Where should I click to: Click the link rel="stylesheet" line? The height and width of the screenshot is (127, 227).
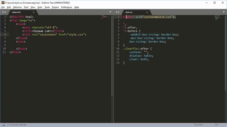[x=54, y=35]
